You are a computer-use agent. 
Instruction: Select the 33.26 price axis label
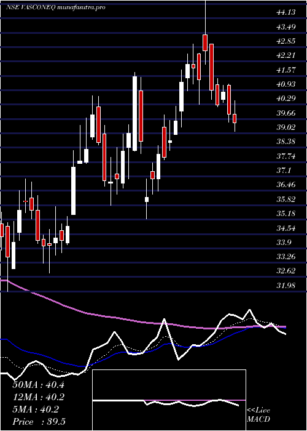[286, 257]
